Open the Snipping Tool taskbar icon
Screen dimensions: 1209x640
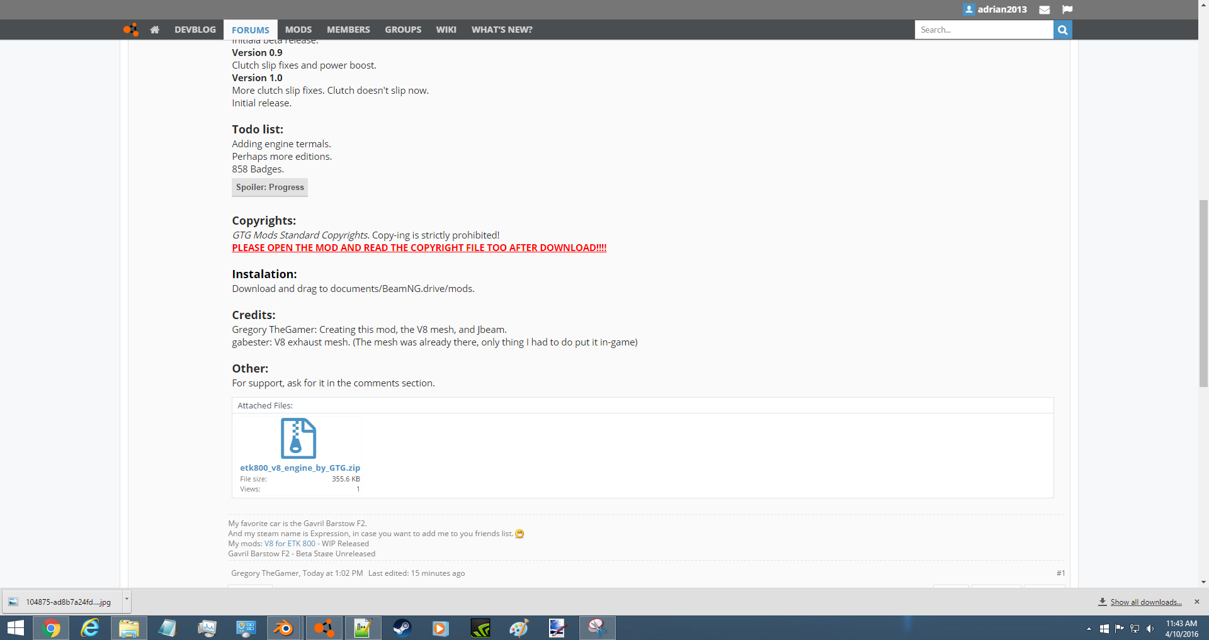[x=597, y=628]
